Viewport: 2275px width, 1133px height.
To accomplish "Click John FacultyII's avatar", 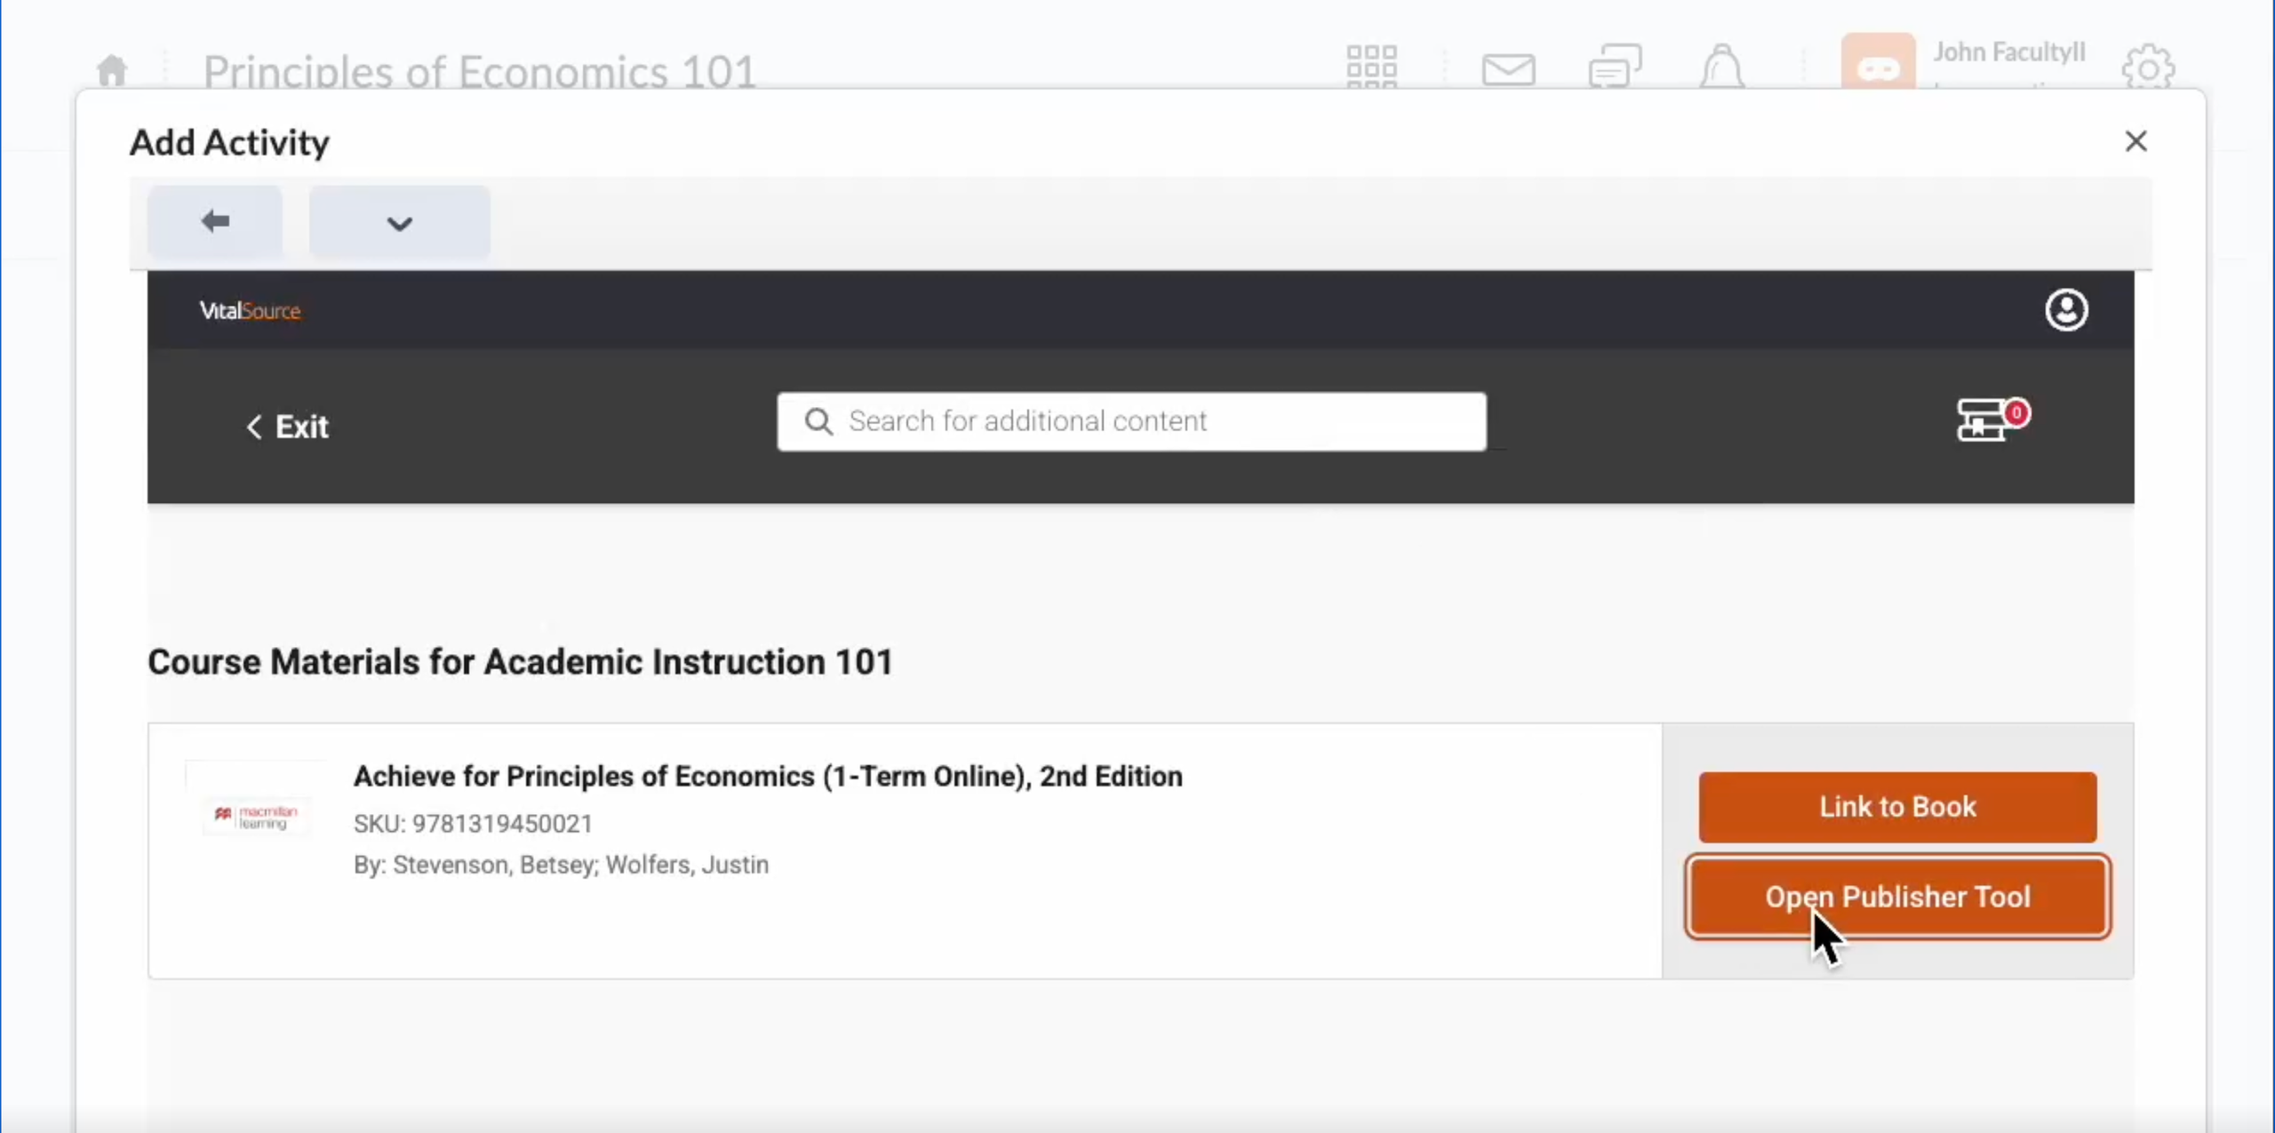I will pyautogui.click(x=1878, y=61).
